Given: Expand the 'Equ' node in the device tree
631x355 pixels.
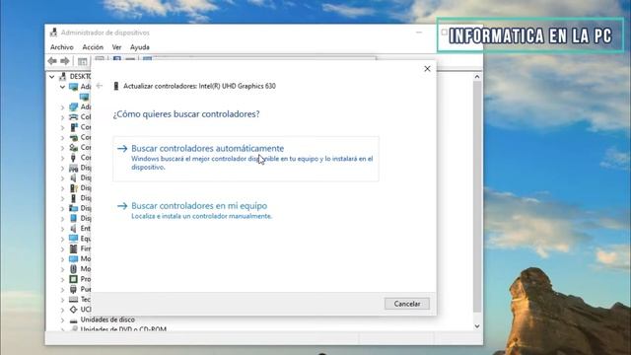Looking at the screenshot, I should 62,239.
